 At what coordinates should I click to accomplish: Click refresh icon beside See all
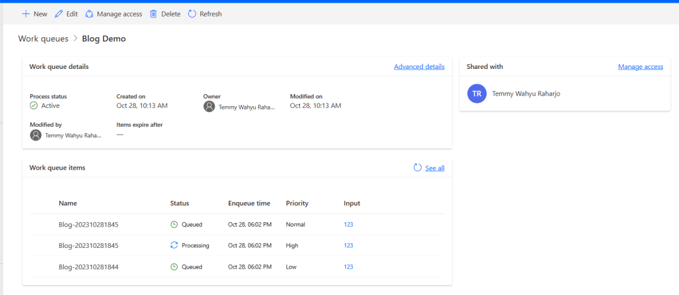coord(418,168)
